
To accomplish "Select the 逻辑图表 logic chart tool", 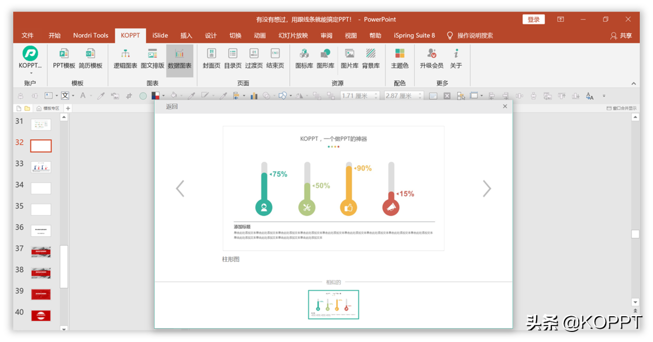I will [125, 58].
